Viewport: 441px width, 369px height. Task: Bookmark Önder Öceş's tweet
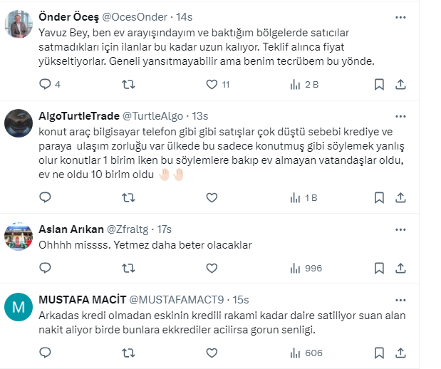(380, 85)
